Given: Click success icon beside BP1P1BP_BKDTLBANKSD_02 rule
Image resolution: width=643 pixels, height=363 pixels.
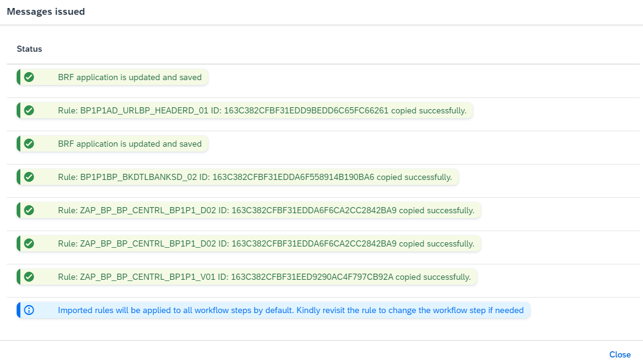Looking at the screenshot, I should click(x=29, y=177).
